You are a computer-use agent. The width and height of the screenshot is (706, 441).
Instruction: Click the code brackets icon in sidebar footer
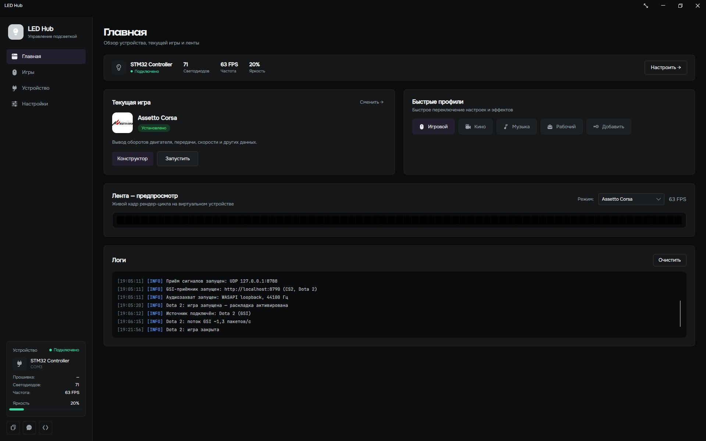pos(46,427)
